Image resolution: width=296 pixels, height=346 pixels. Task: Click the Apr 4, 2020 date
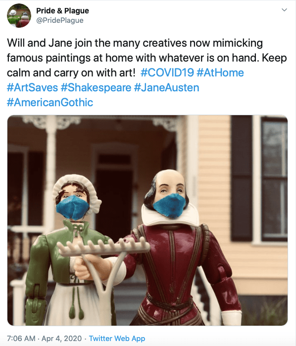pyautogui.click(x=61, y=338)
